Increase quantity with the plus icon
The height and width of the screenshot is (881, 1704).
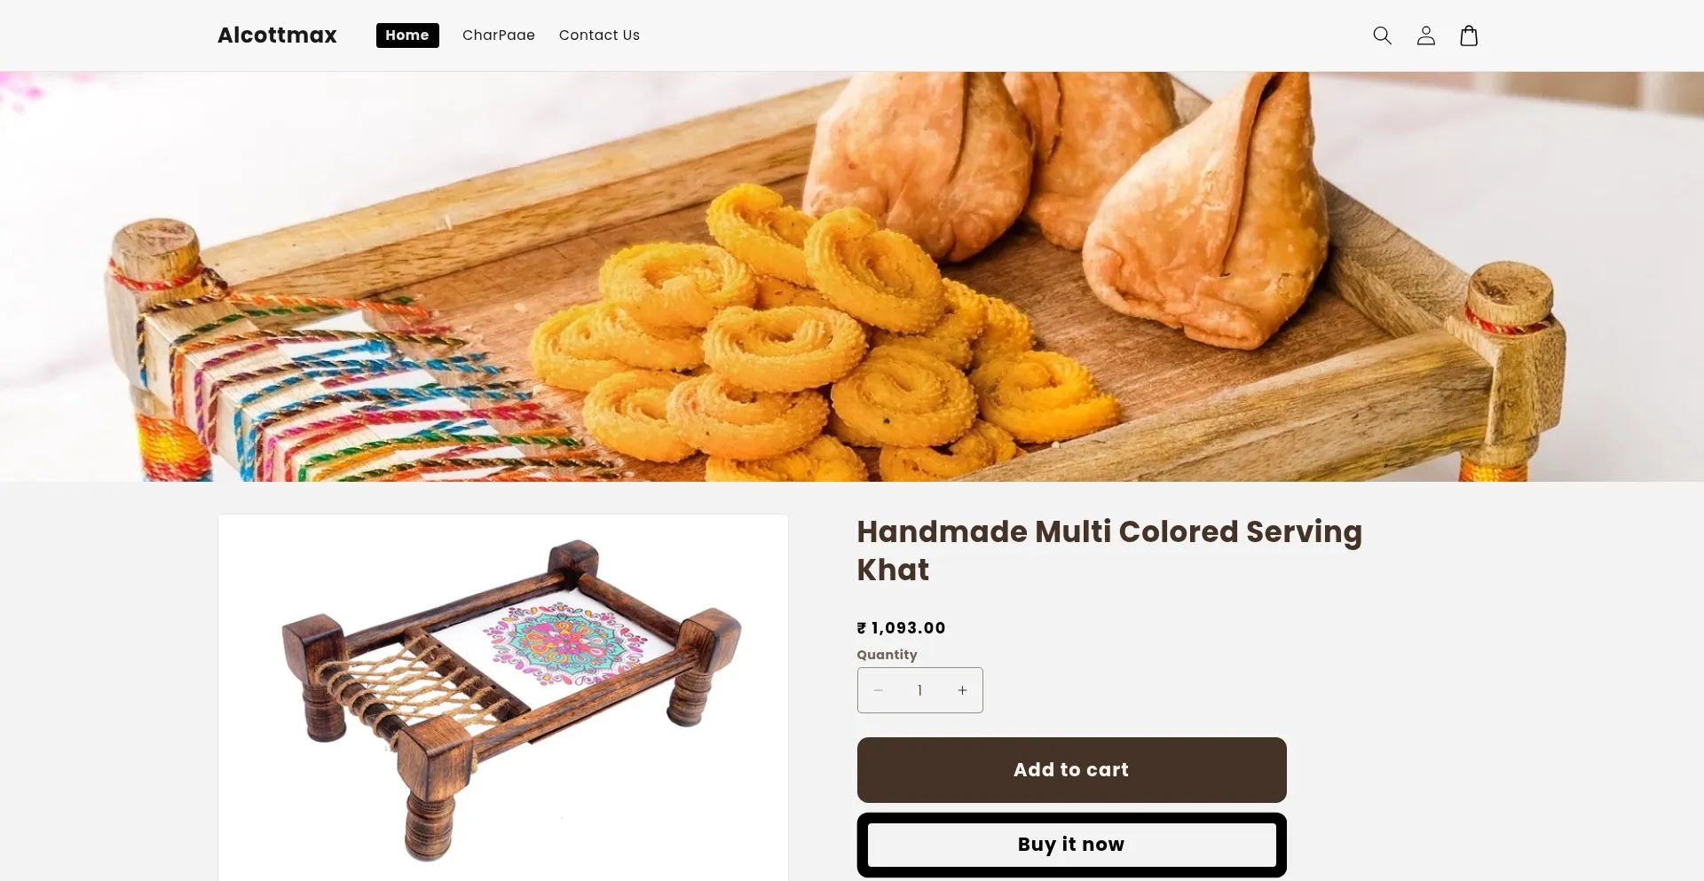click(x=962, y=690)
